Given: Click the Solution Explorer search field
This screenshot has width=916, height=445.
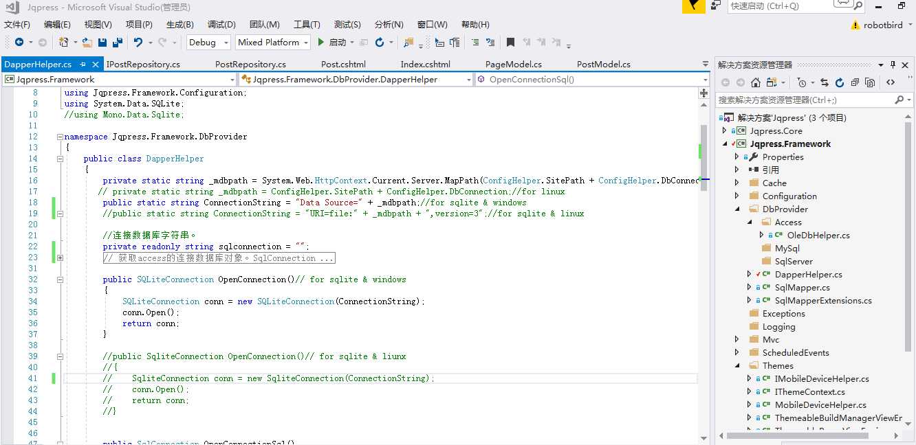Looking at the screenshot, I should (815, 100).
